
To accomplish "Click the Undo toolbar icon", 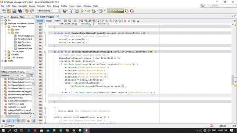I will pos(27,11).
